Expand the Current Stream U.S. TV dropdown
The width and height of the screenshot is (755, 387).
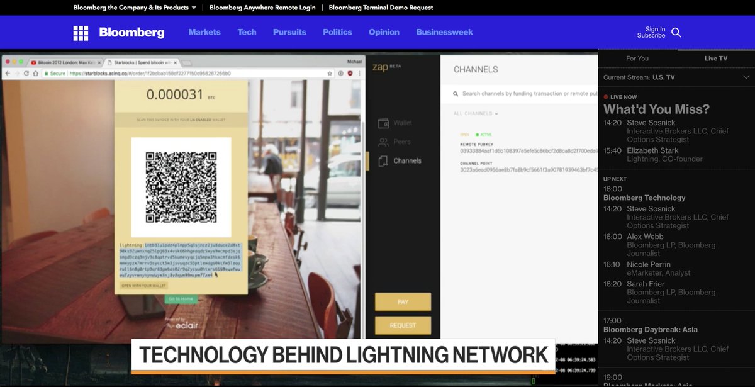click(x=676, y=77)
